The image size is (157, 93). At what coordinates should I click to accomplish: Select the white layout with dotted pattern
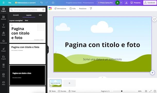click(x=28, y=33)
